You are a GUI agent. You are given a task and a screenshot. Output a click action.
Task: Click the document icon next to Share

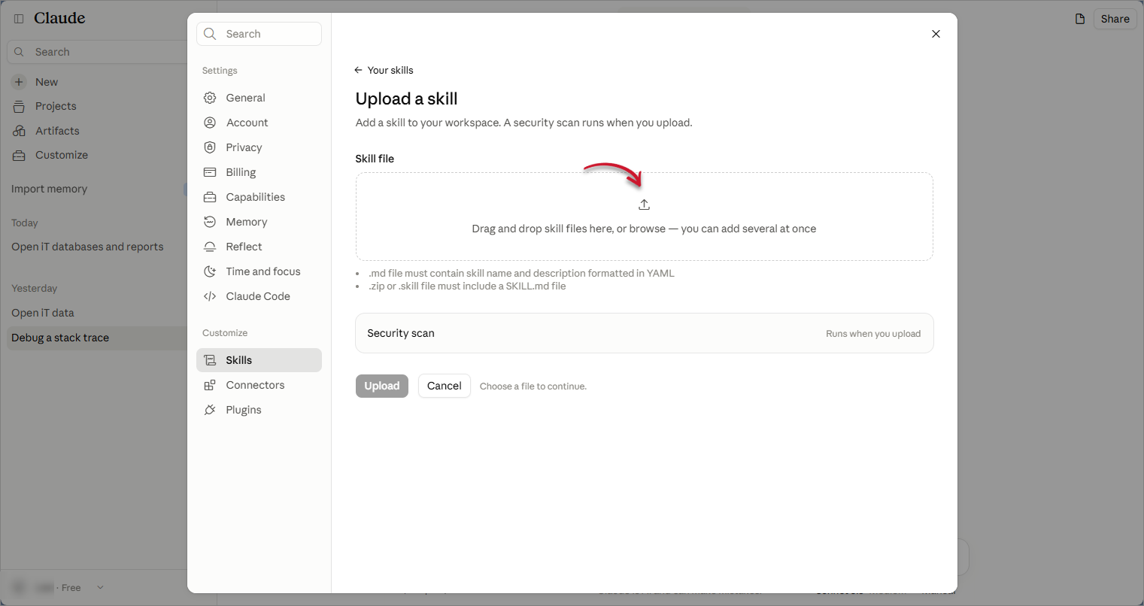tap(1080, 19)
